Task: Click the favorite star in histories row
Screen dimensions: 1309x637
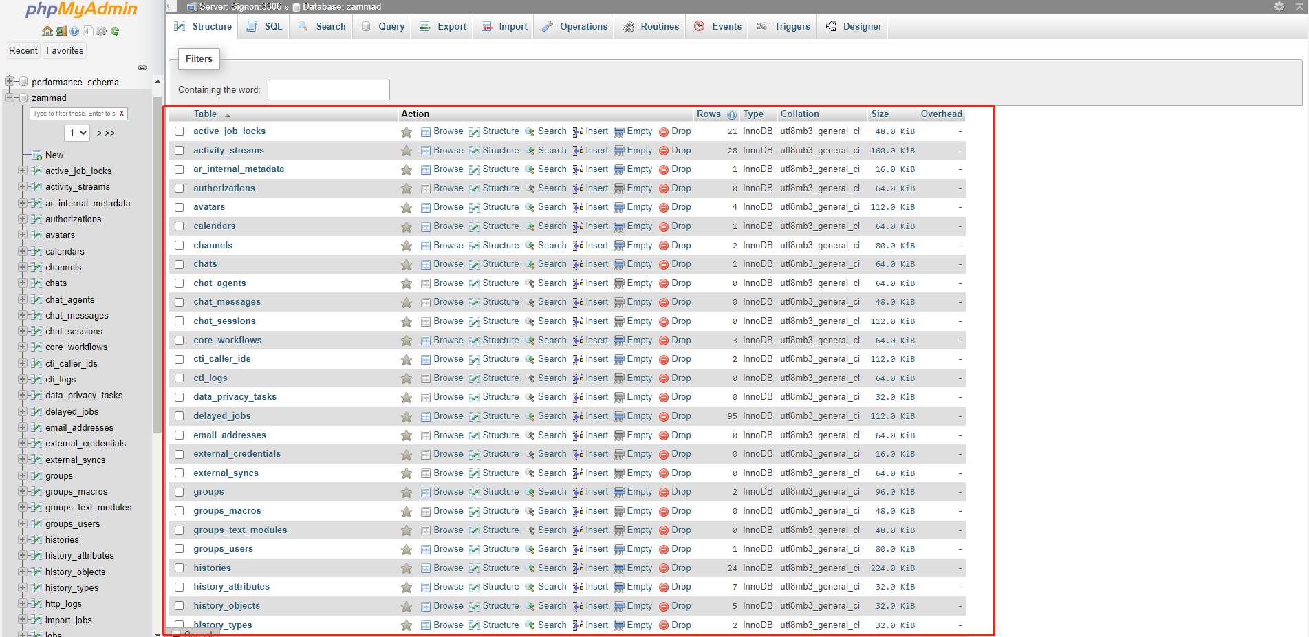Action: [x=407, y=568]
